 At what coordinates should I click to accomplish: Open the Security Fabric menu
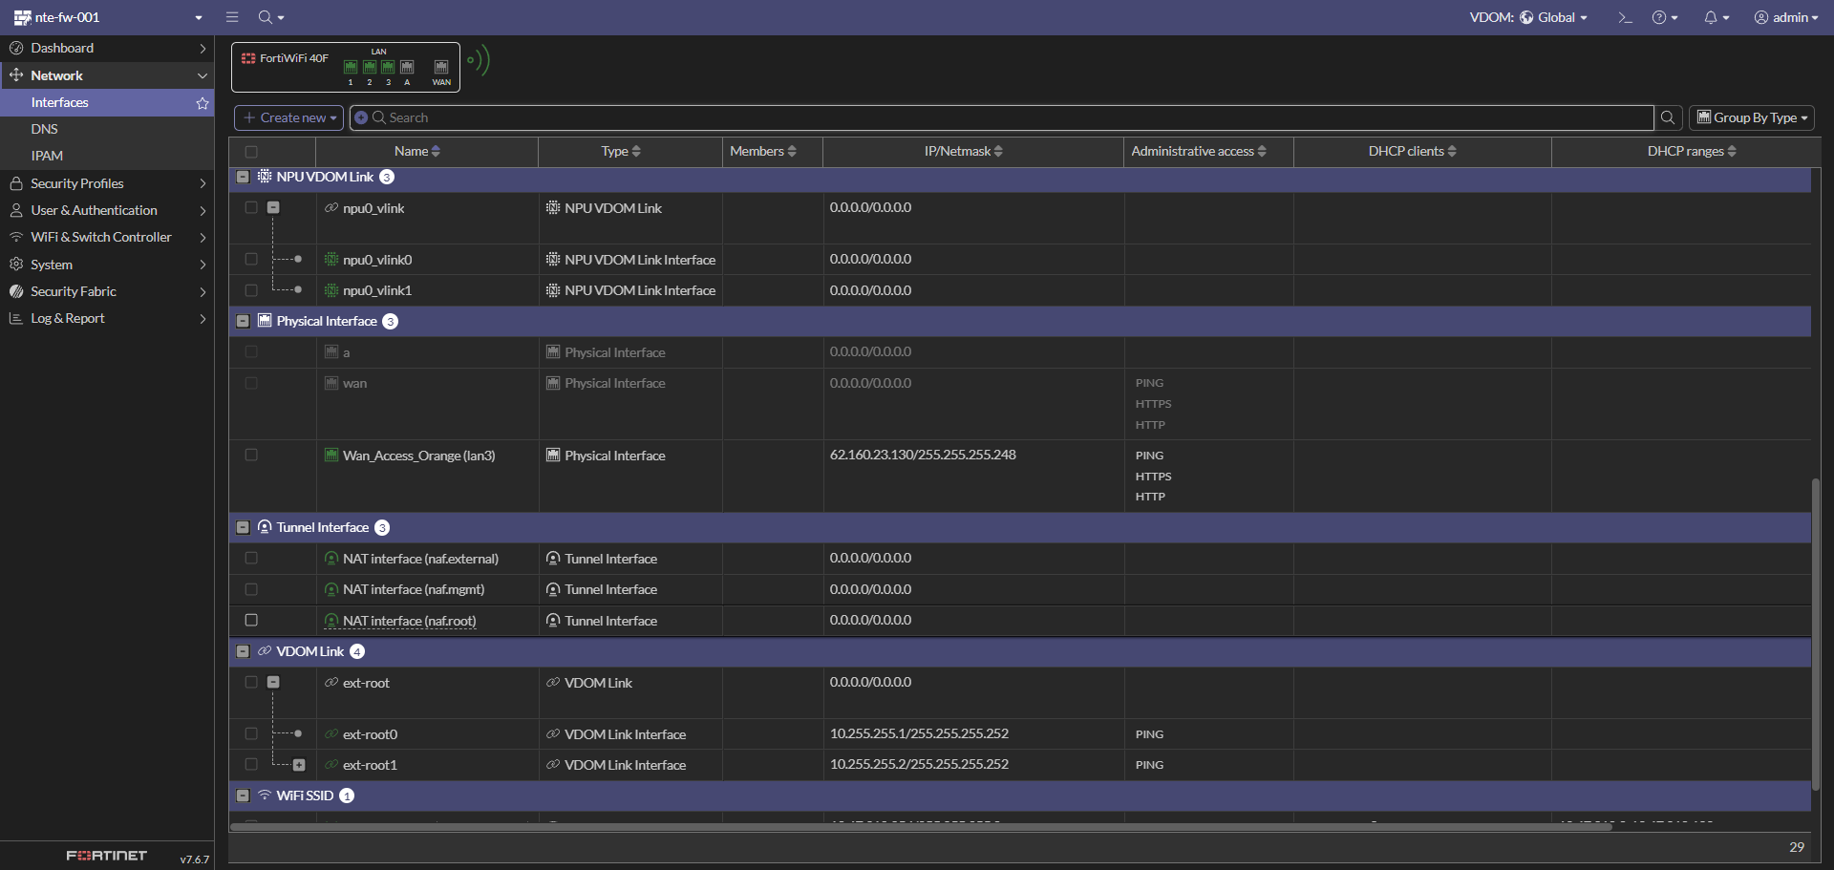(x=107, y=291)
